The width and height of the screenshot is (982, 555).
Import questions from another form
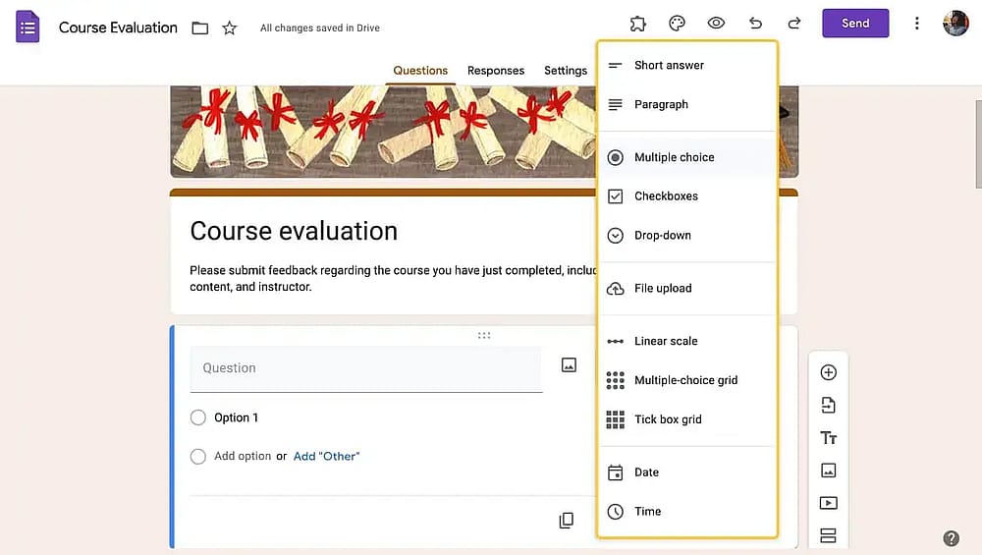point(829,406)
